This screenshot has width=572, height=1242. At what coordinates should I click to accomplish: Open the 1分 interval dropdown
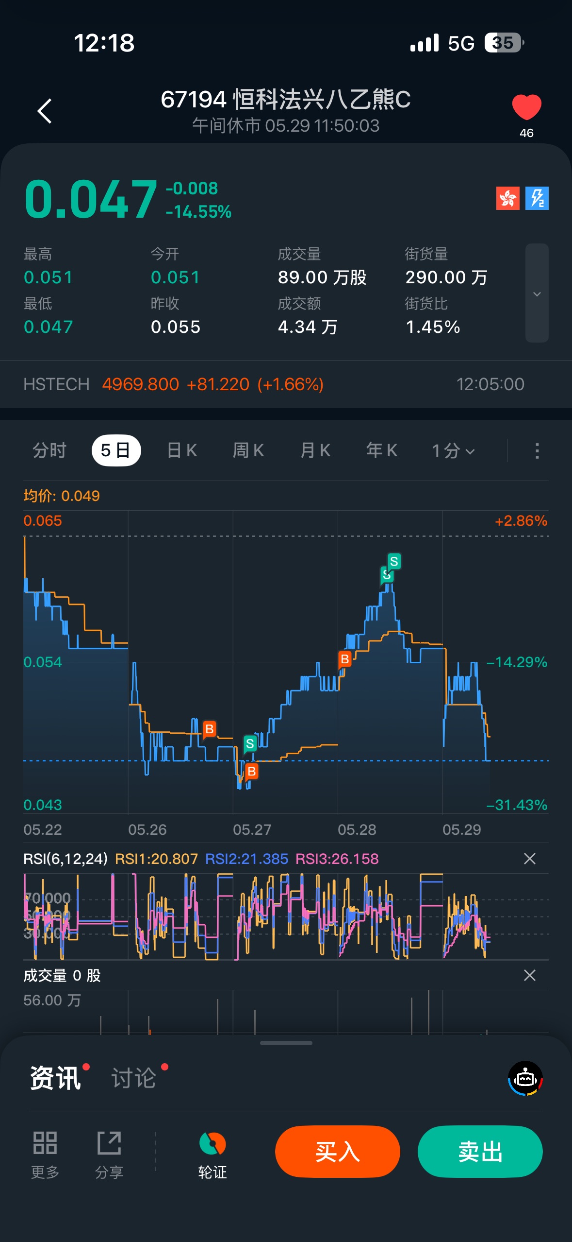tap(453, 450)
